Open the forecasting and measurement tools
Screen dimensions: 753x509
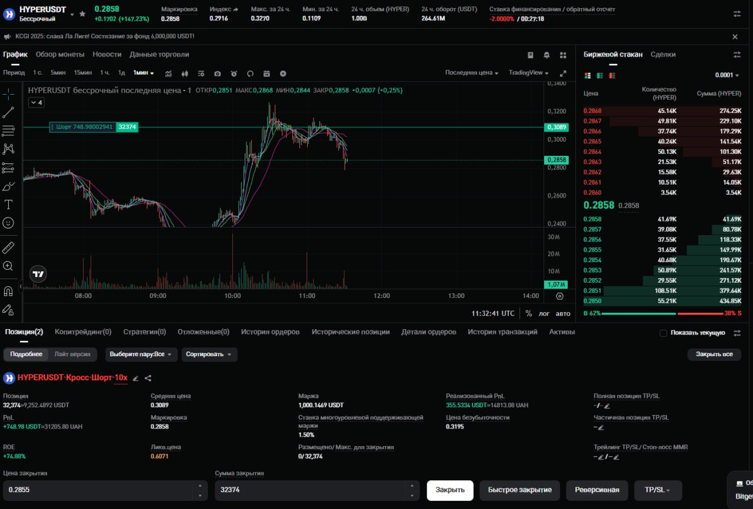[x=8, y=168]
